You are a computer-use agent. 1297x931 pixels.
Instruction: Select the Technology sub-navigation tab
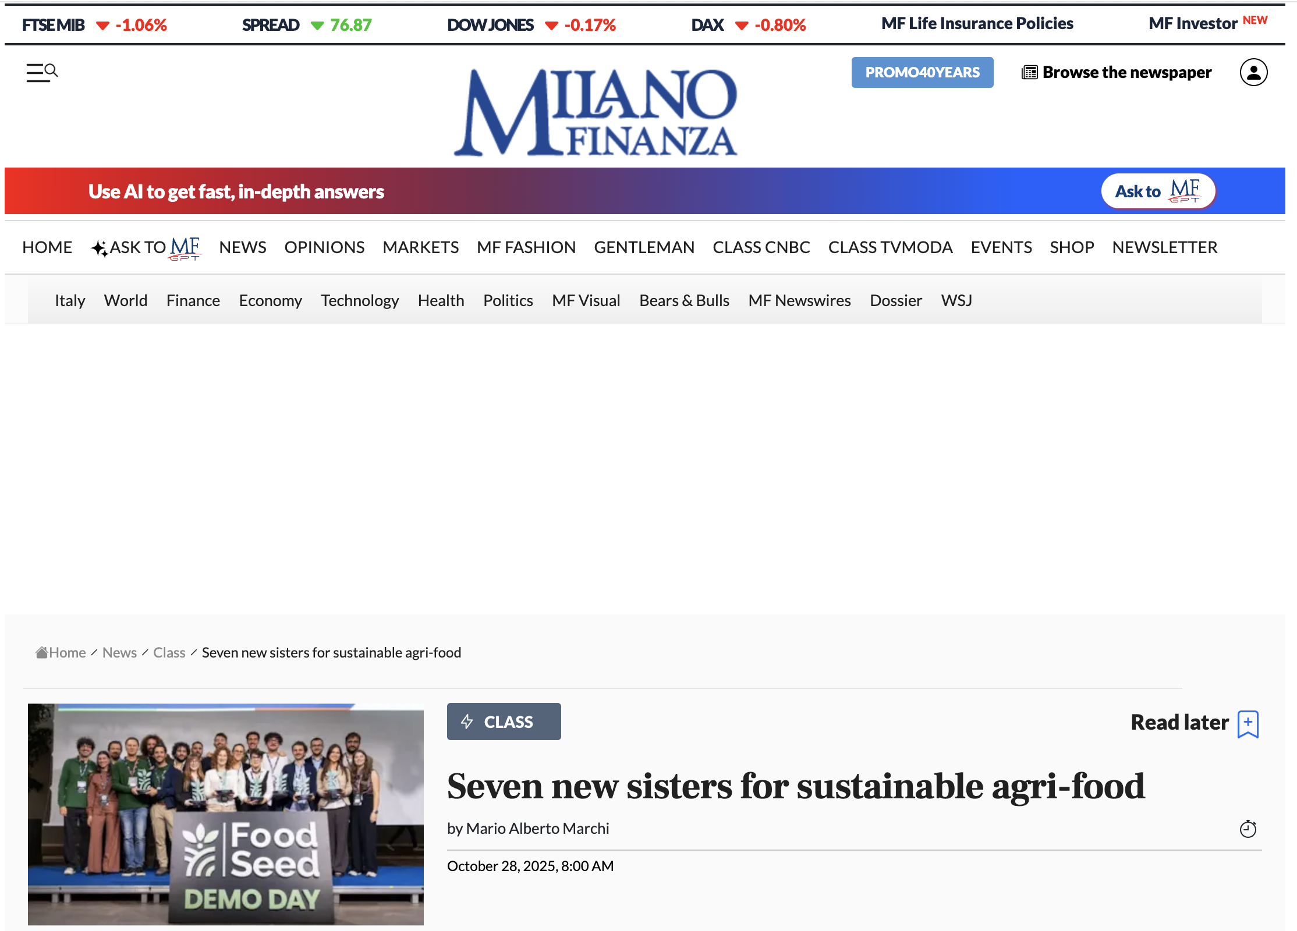pos(360,300)
